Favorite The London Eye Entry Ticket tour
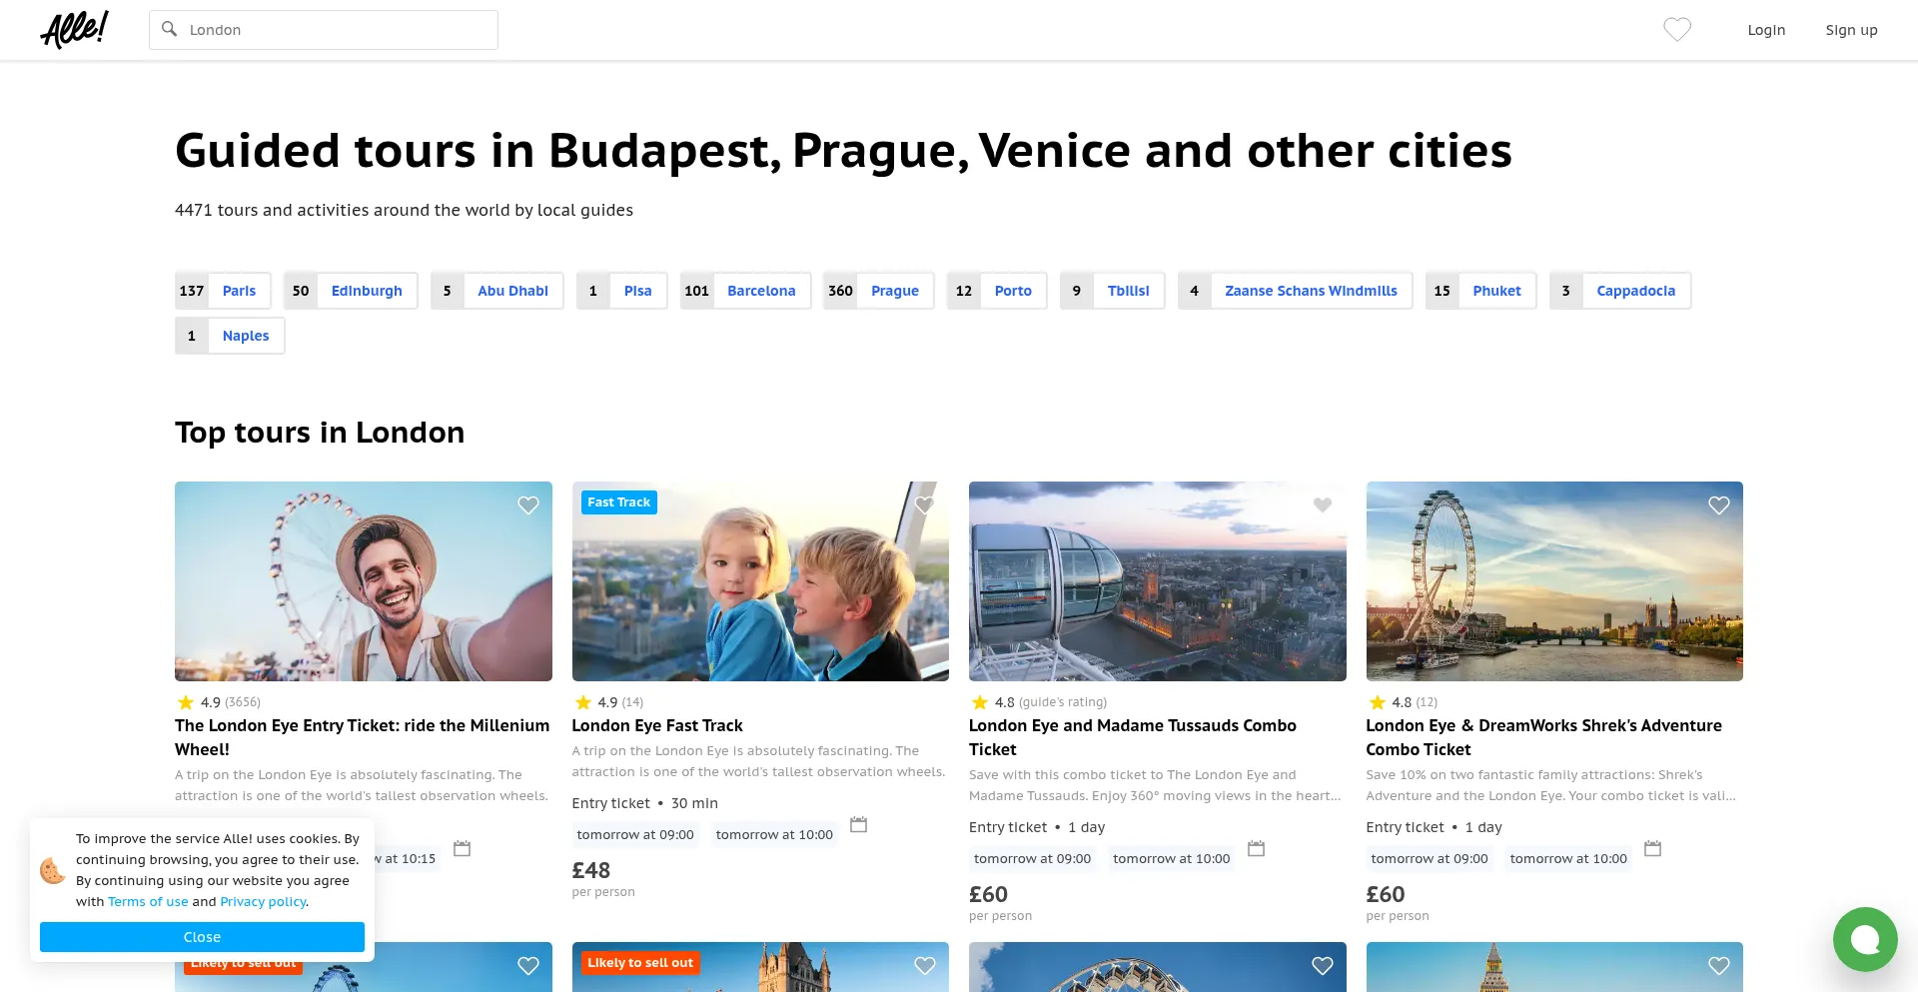Viewport: 1918px width, 992px height. (x=528, y=505)
